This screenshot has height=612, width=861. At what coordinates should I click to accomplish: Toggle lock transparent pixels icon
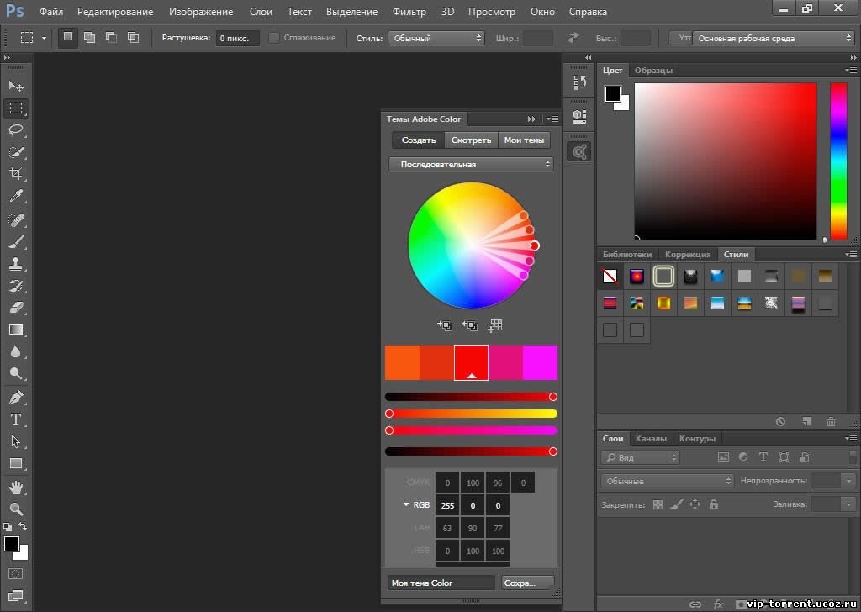[x=658, y=504]
